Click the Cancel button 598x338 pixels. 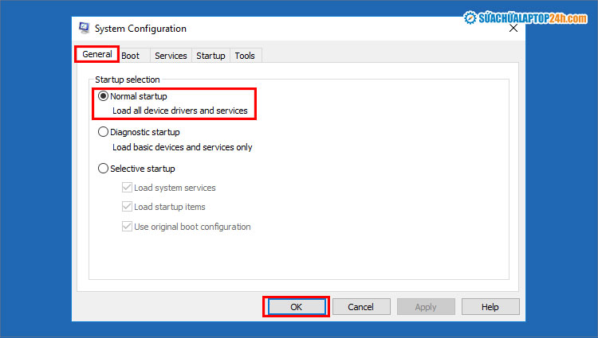click(x=361, y=307)
